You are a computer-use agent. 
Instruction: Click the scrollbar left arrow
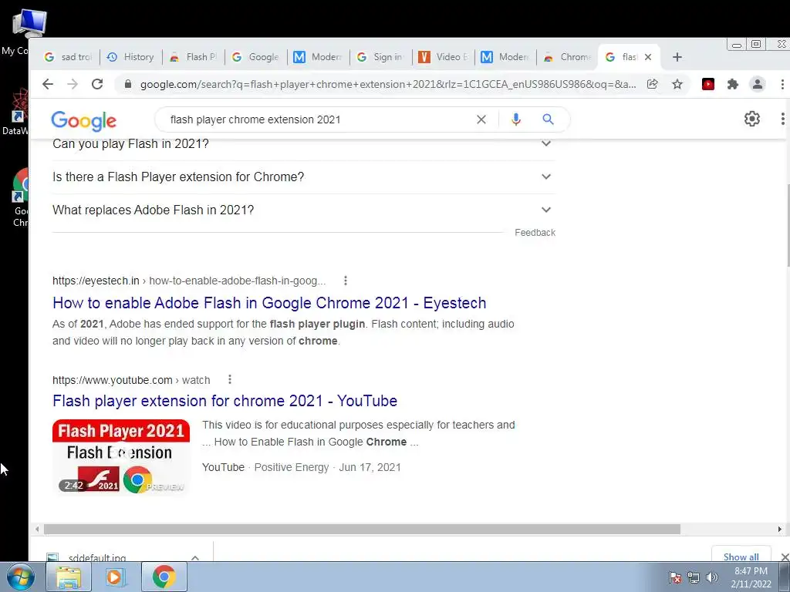pos(37,529)
